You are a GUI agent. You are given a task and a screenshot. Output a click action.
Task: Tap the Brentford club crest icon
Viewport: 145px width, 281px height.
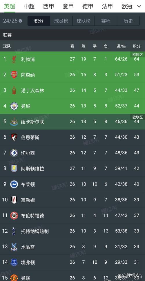[x=14, y=215]
